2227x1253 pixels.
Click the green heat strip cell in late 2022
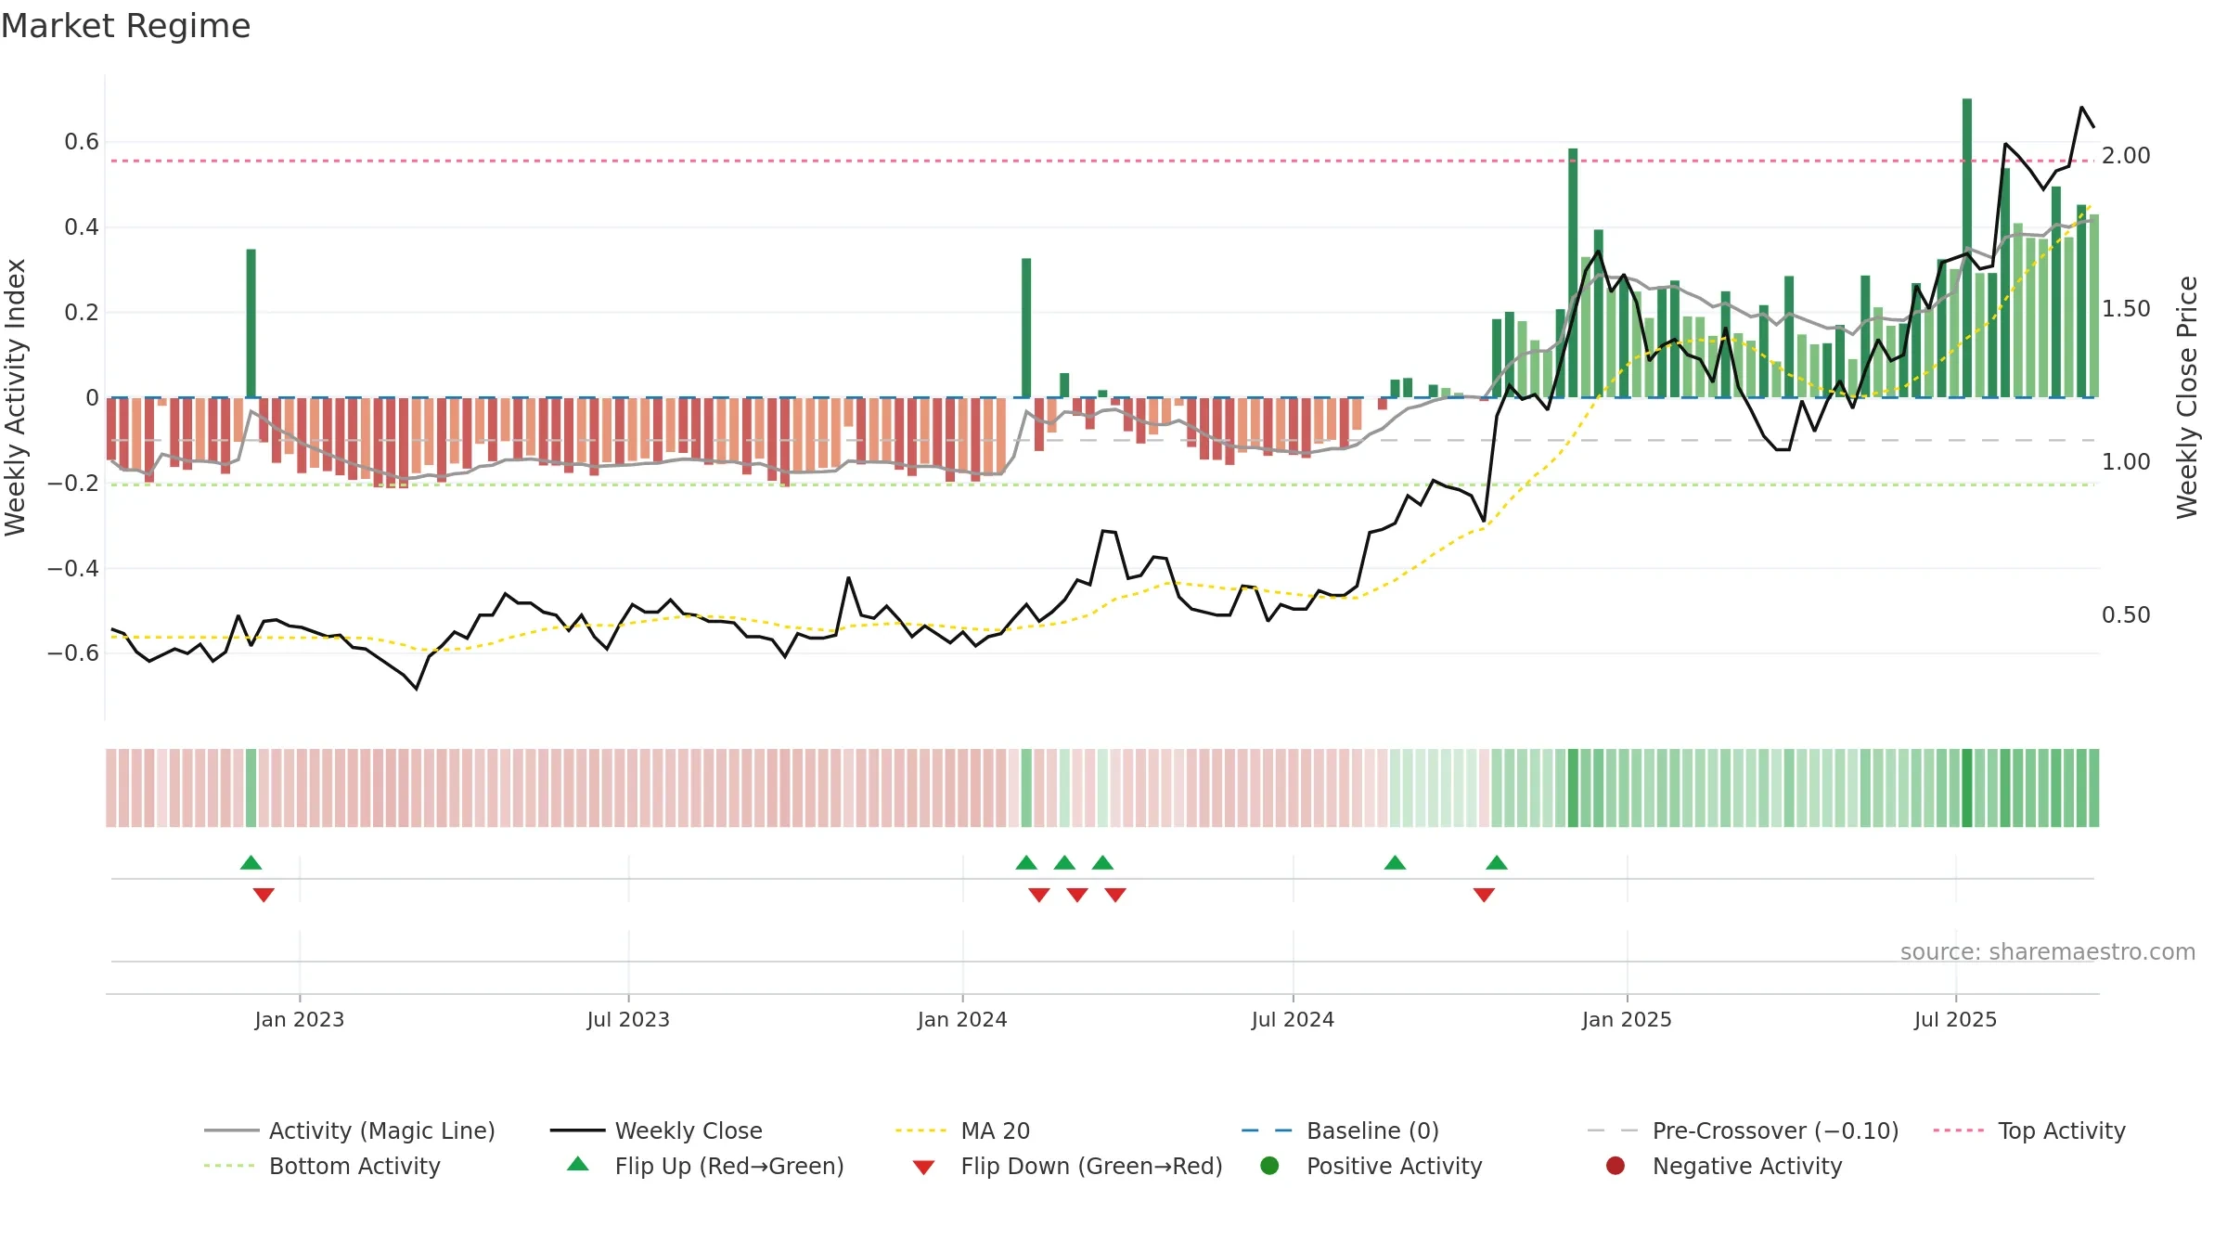click(x=251, y=788)
